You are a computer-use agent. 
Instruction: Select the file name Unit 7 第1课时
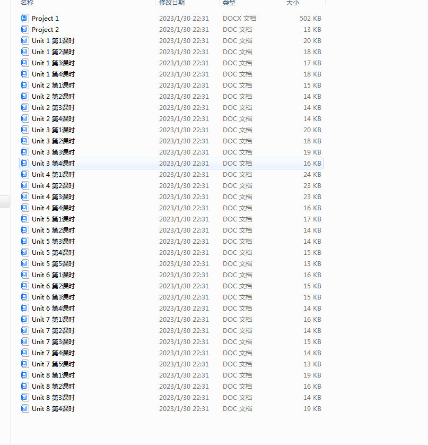53,320
